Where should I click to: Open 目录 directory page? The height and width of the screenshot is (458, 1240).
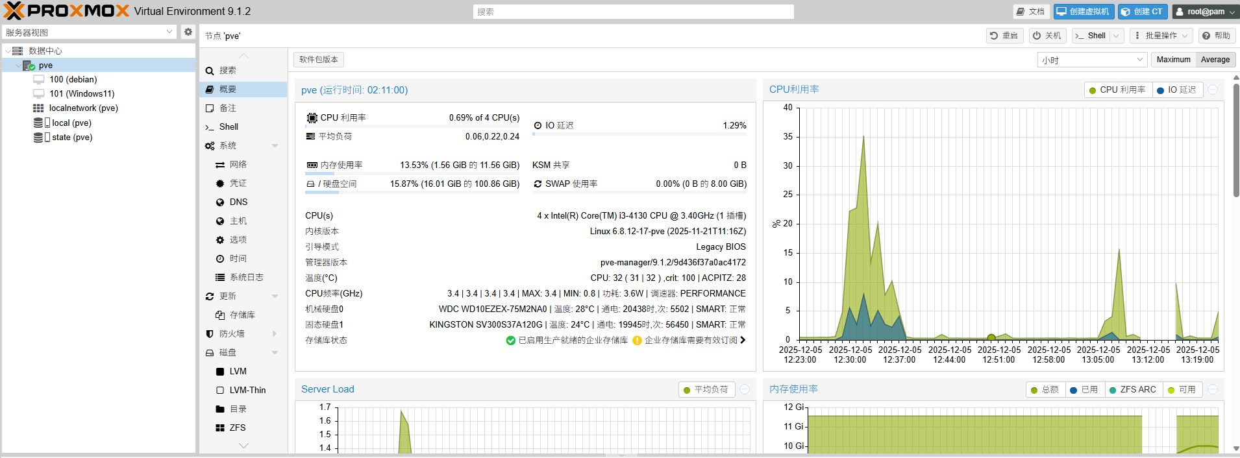point(243,409)
